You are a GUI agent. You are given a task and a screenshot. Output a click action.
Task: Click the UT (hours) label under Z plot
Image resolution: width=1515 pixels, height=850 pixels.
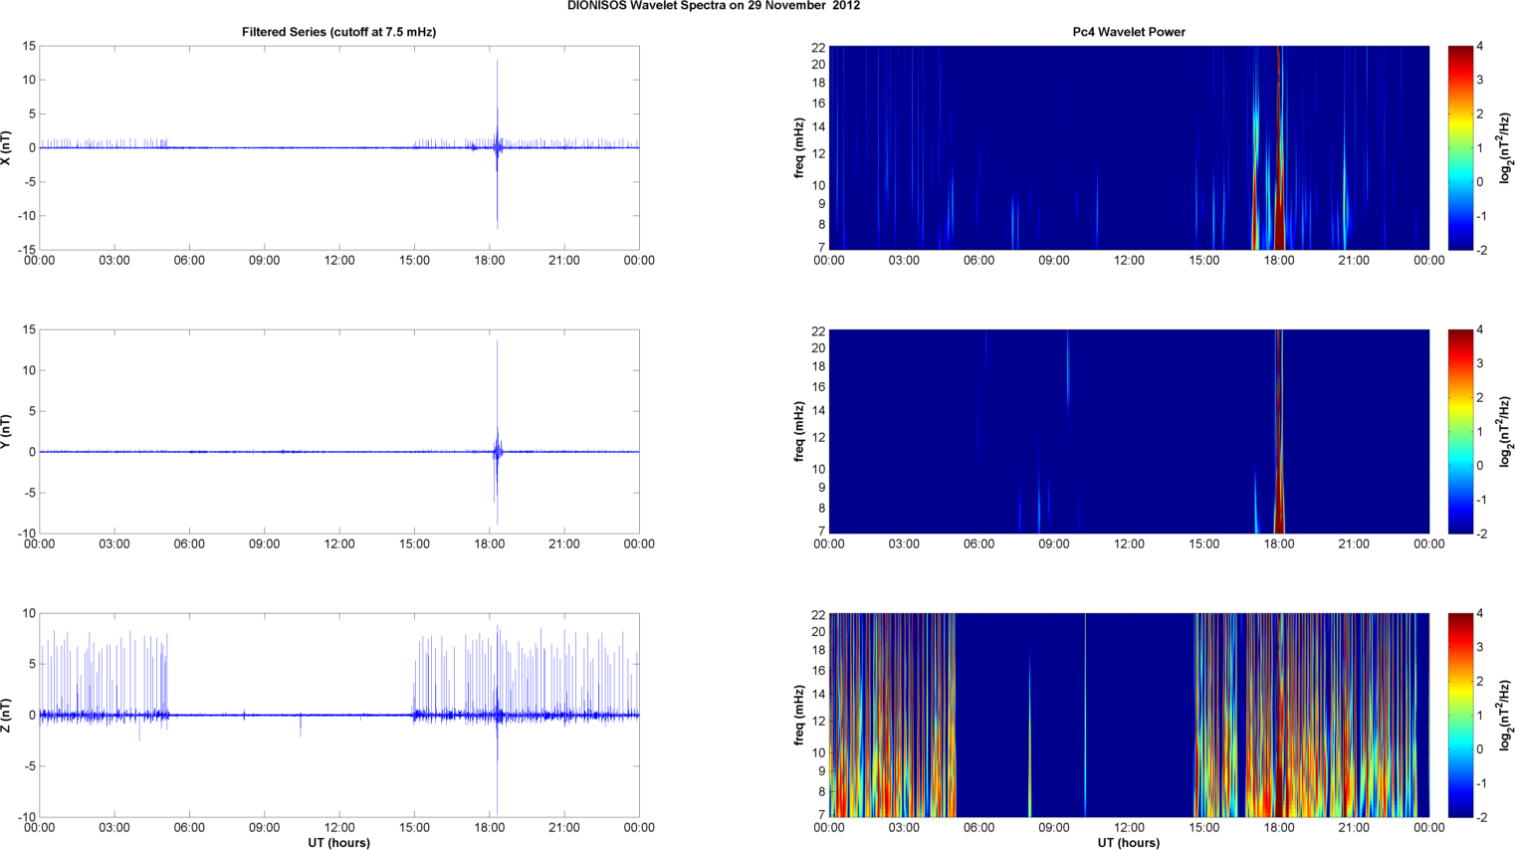coord(338,843)
